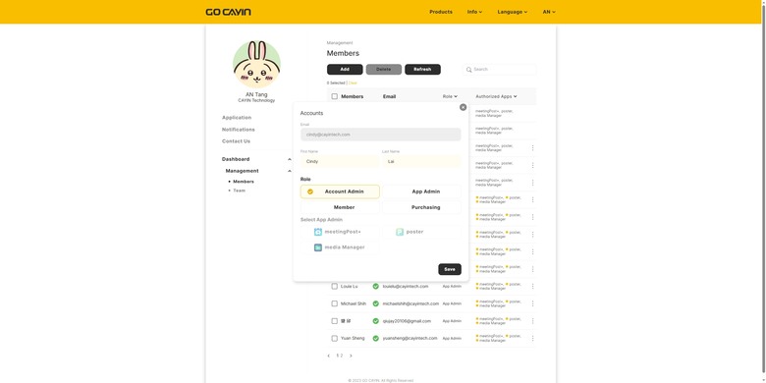Click the yellow checkmark on Account Admin

pos(309,191)
